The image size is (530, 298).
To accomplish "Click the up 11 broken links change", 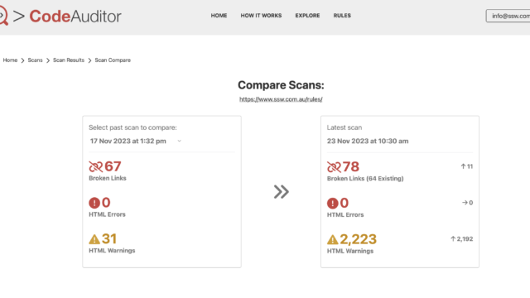I will tap(467, 166).
